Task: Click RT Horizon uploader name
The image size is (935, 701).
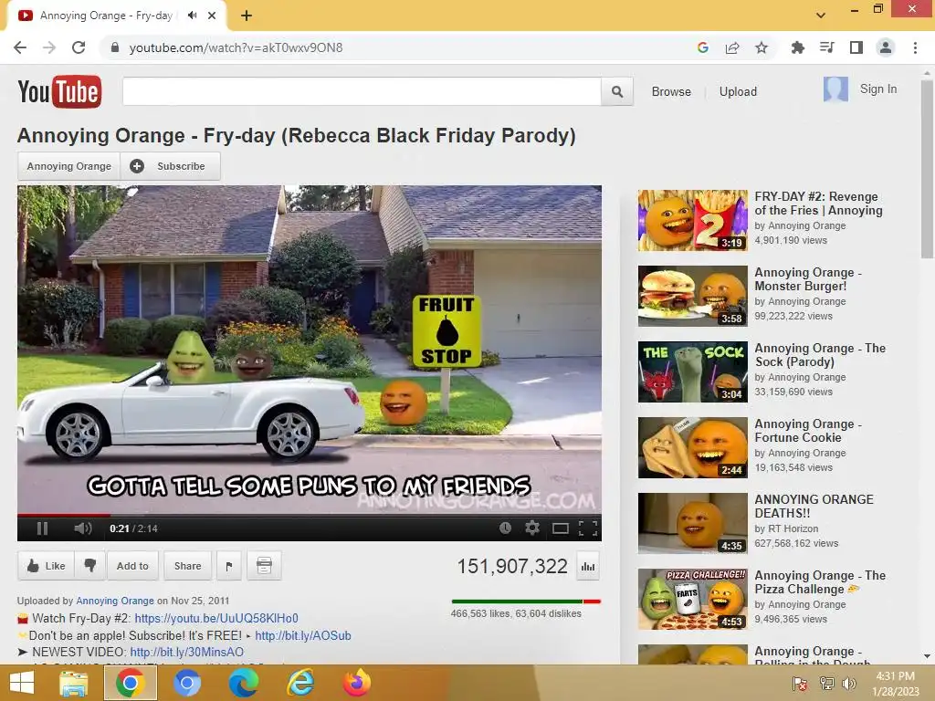Action: click(793, 528)
